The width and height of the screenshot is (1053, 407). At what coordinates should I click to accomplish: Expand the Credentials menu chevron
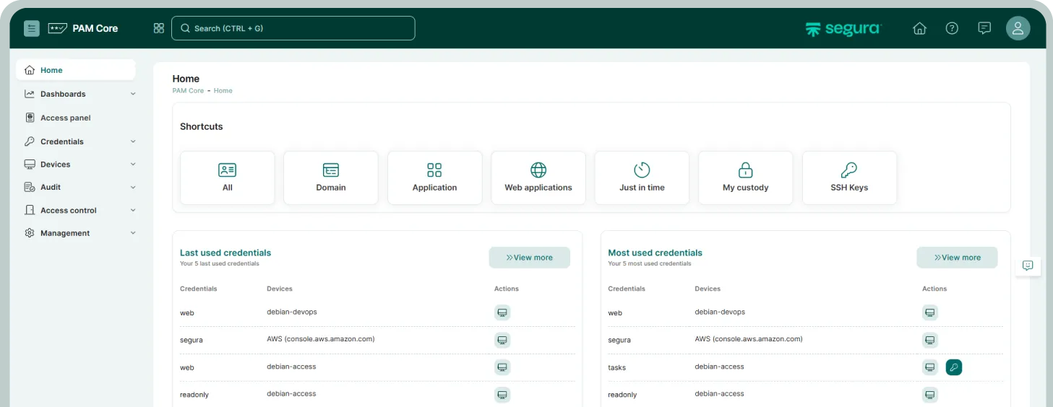point(133,141)
